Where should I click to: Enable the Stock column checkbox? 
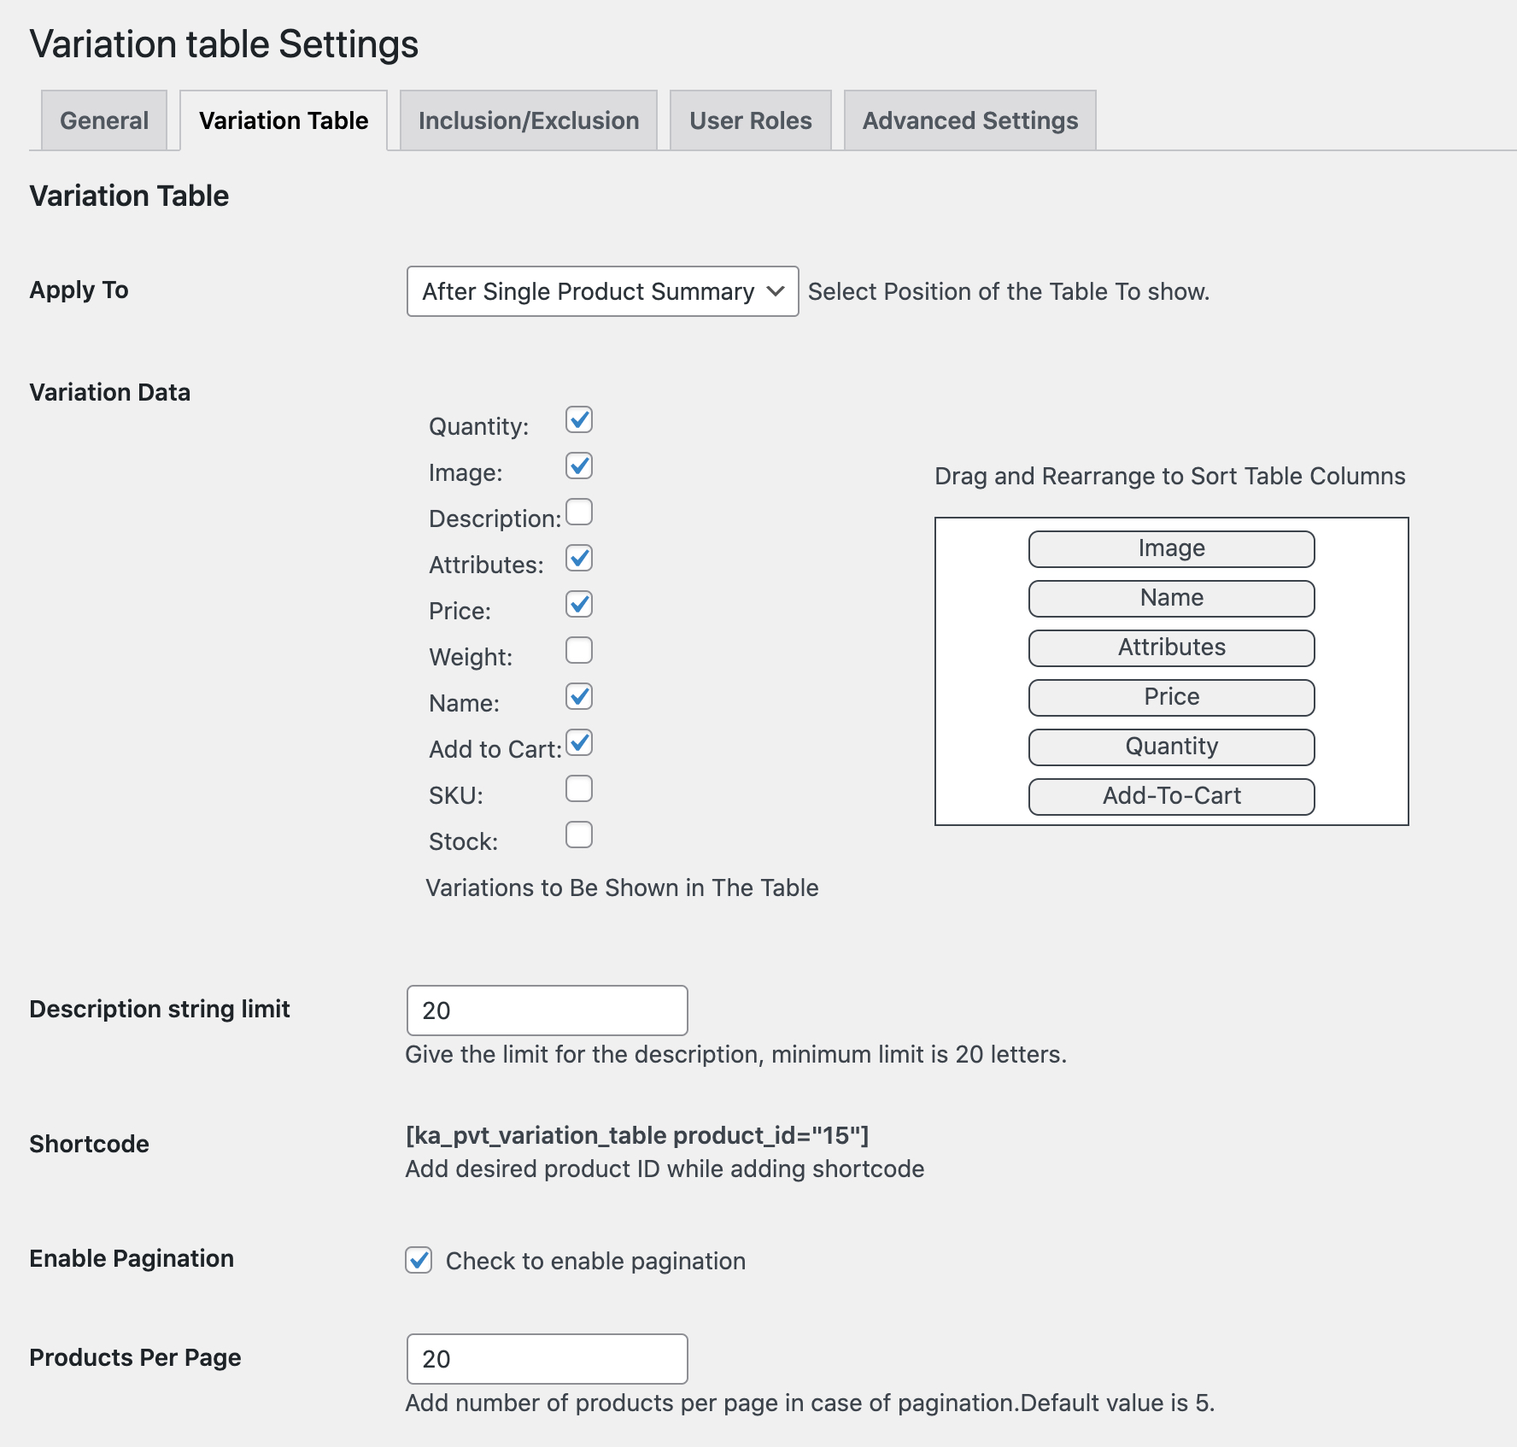point(578,835)
